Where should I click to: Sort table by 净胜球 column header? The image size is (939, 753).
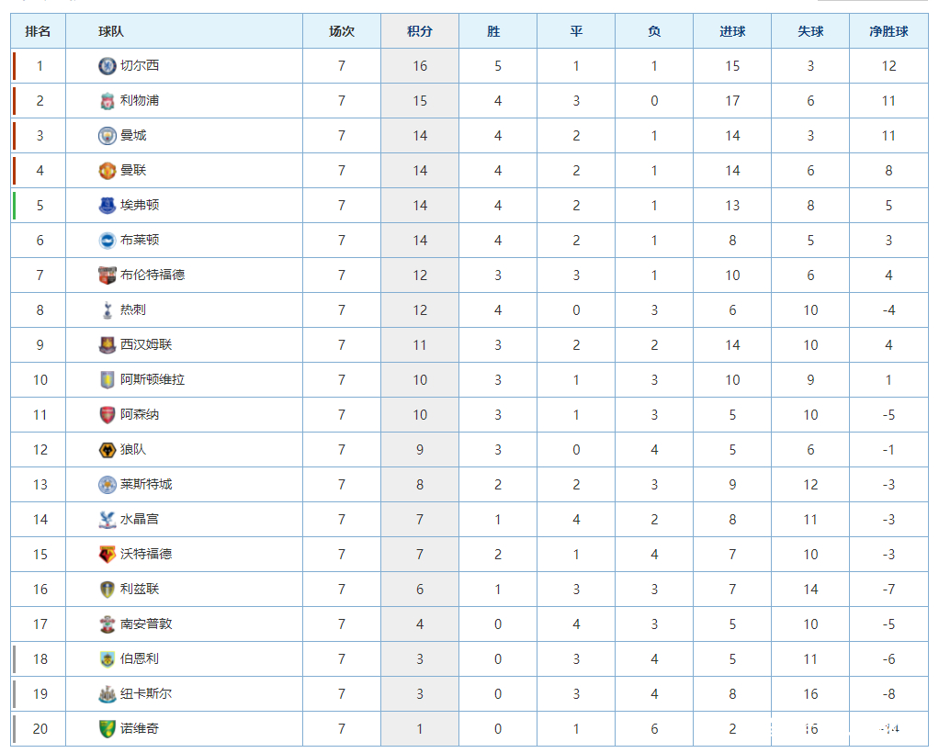click(x=888, y=31)
